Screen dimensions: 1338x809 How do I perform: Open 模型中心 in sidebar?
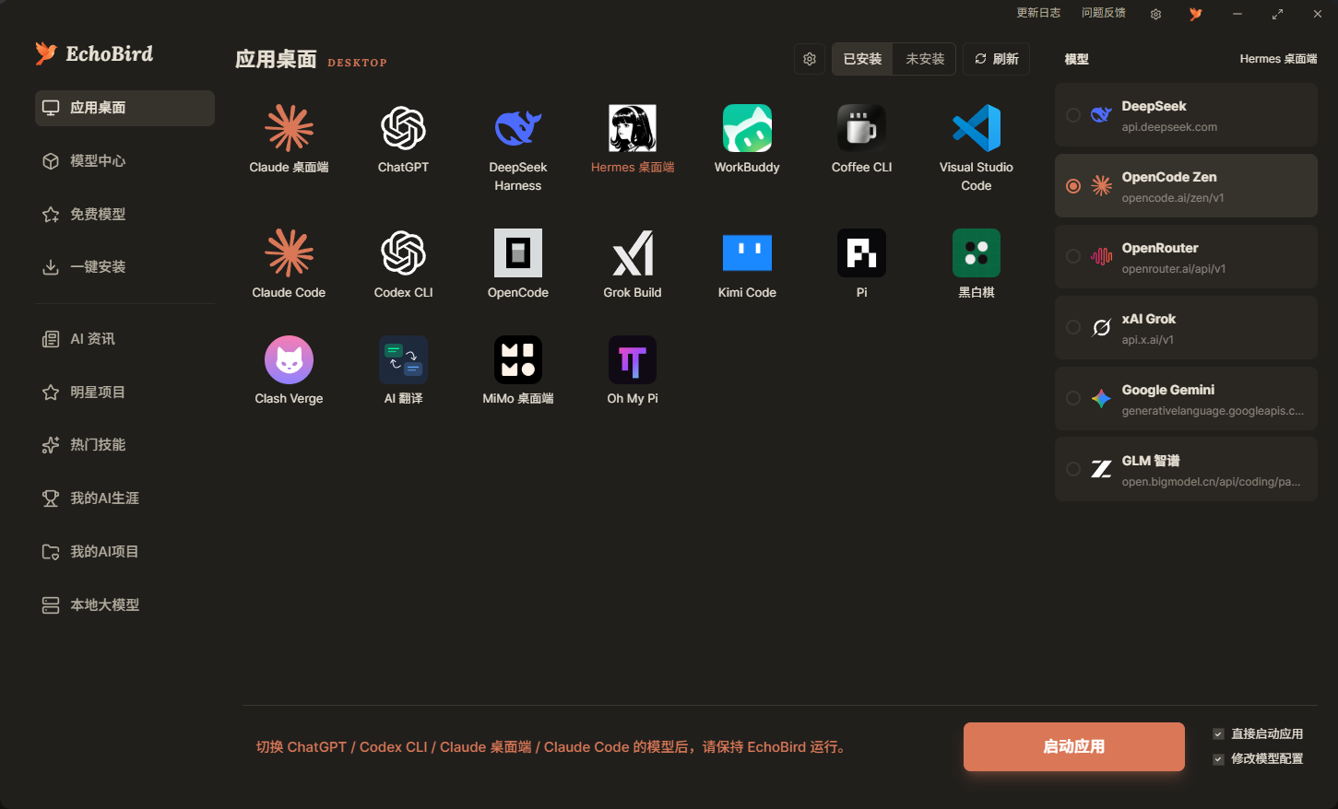coord(124,161)
